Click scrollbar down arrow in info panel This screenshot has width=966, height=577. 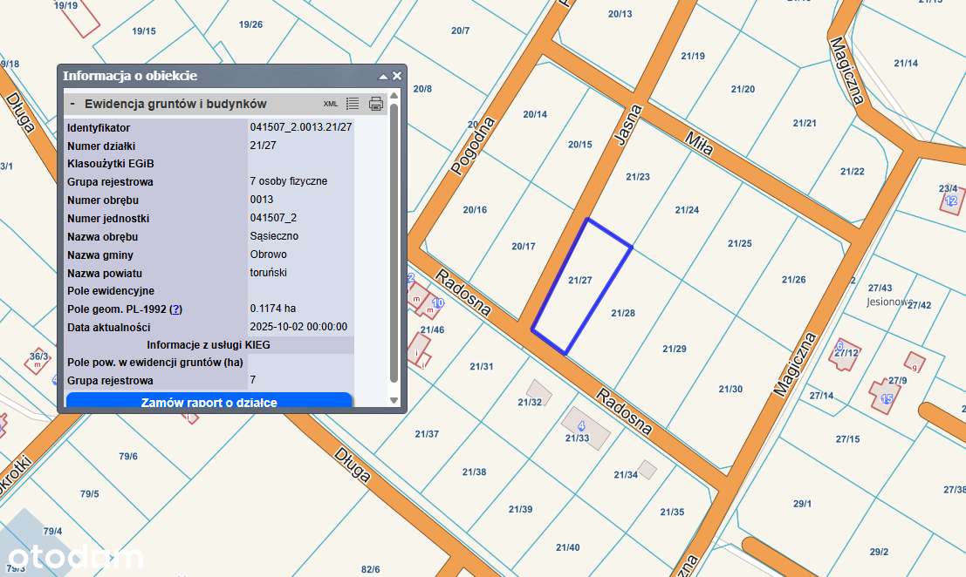click(394, 400)
